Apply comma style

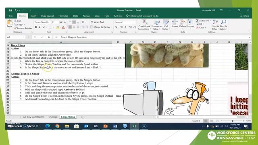click(125, 27)
